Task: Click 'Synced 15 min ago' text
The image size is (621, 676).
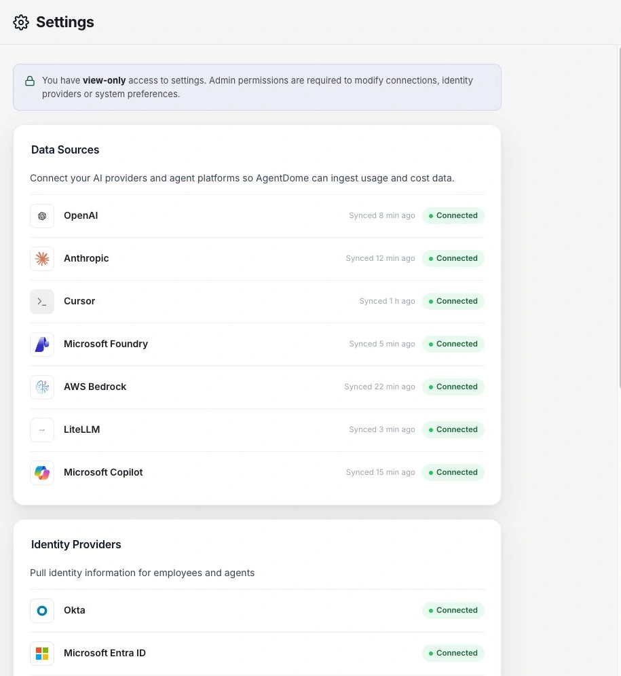Action: click(x=380, y=472)
